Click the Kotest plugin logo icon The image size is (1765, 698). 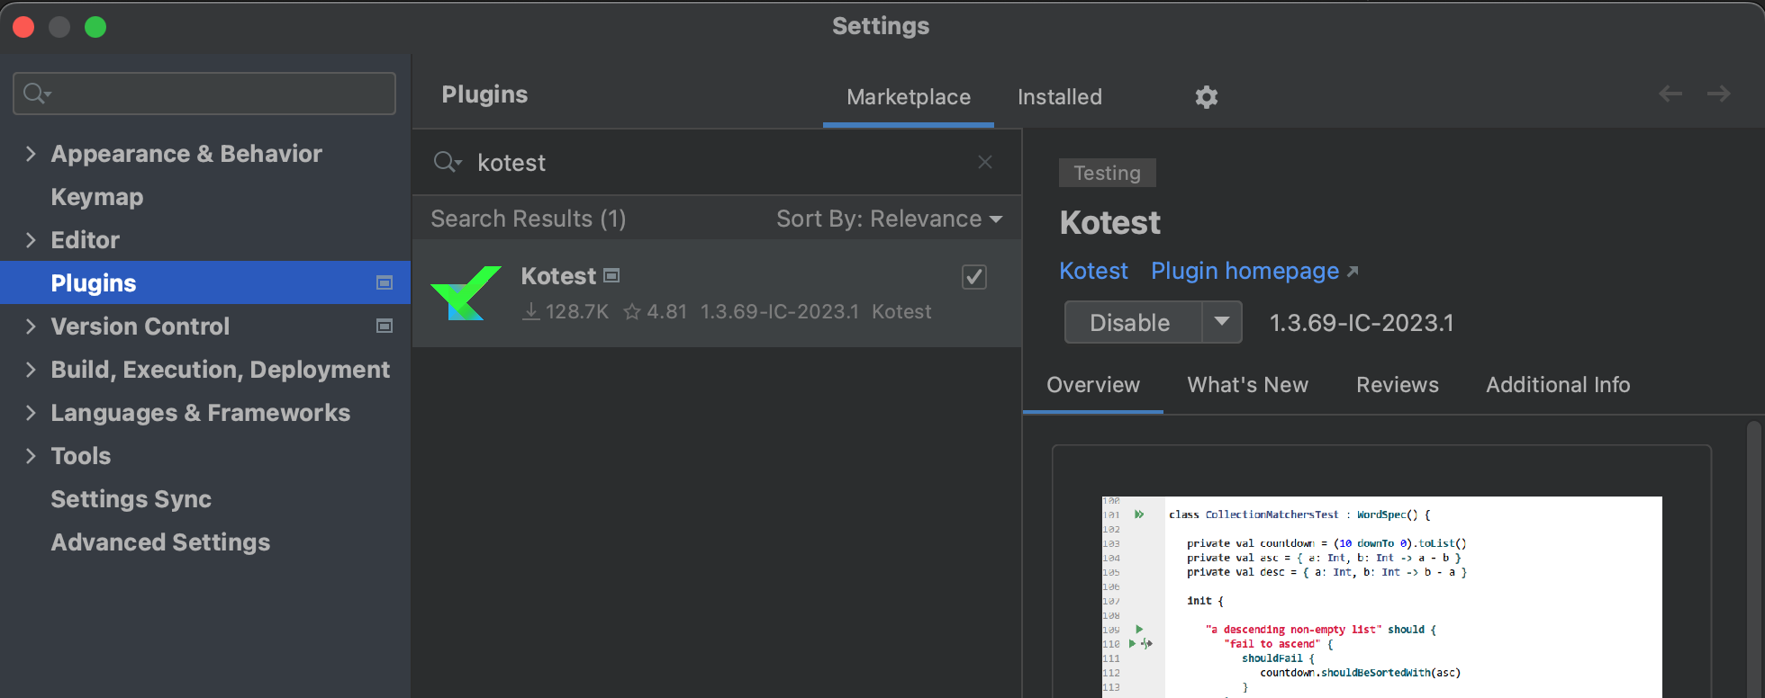point(466,292)
